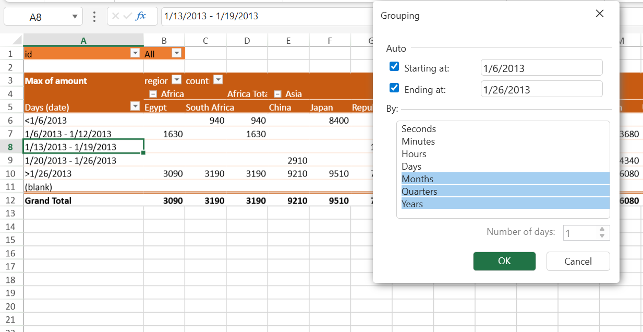Open the Name Box dropdown arrow
The image size is (643, 332).
[x=74, y=17]
